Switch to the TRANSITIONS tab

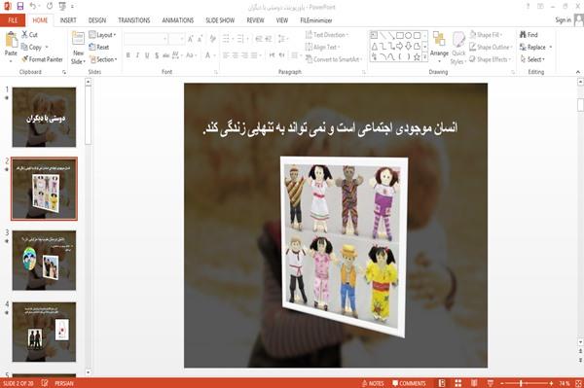click(134, 20)
